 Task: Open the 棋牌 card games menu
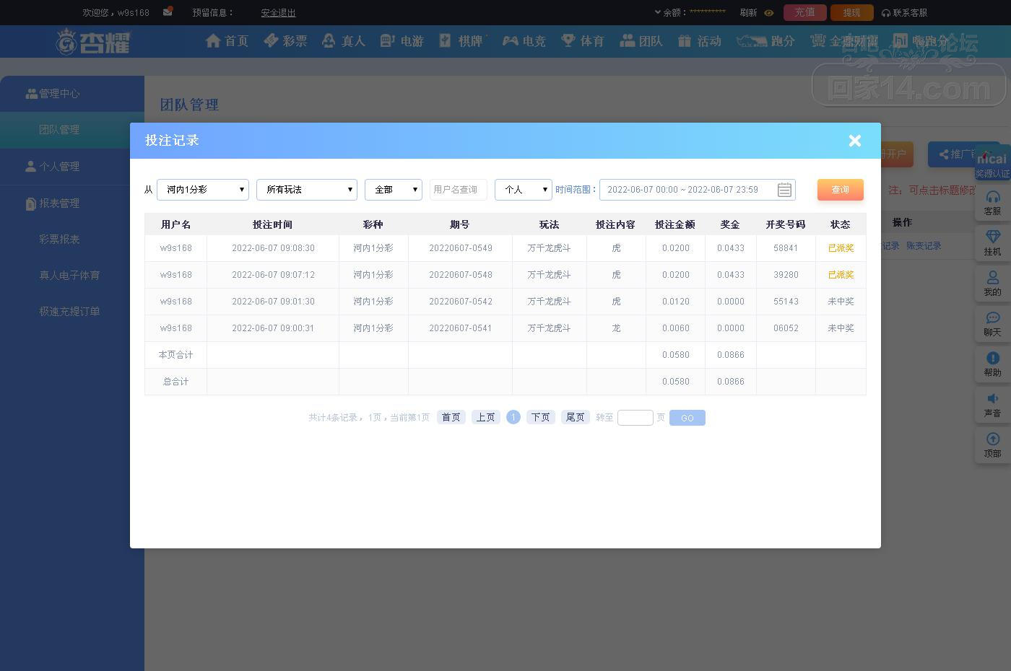pos(461,41)
